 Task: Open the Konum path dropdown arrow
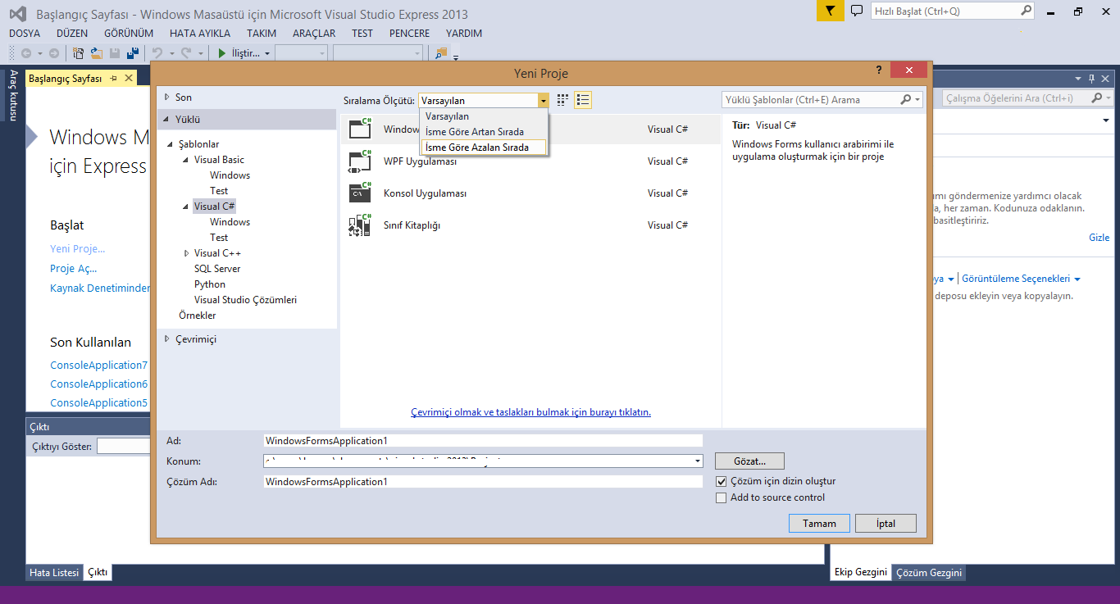(697, 461)
